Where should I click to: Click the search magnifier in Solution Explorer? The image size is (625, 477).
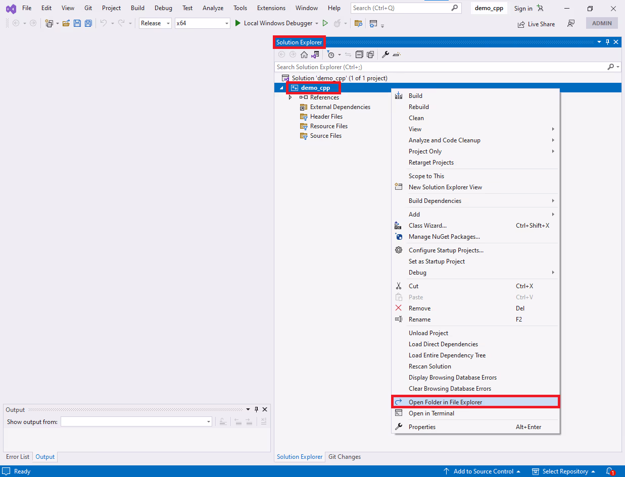[x=611, y=67]
